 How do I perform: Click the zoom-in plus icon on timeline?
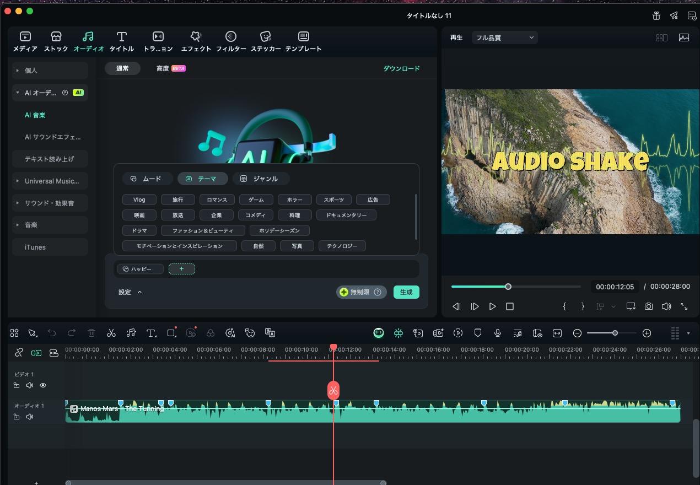pos(647,333)
